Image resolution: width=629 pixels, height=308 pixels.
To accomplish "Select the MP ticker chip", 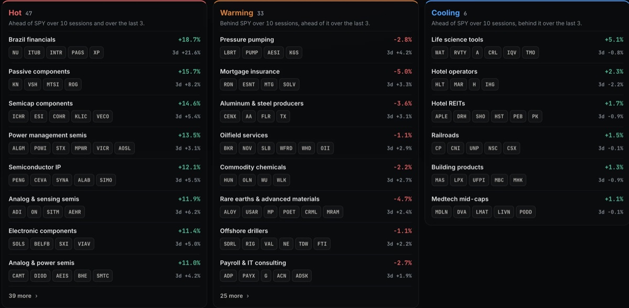I will tap(270, 212).
